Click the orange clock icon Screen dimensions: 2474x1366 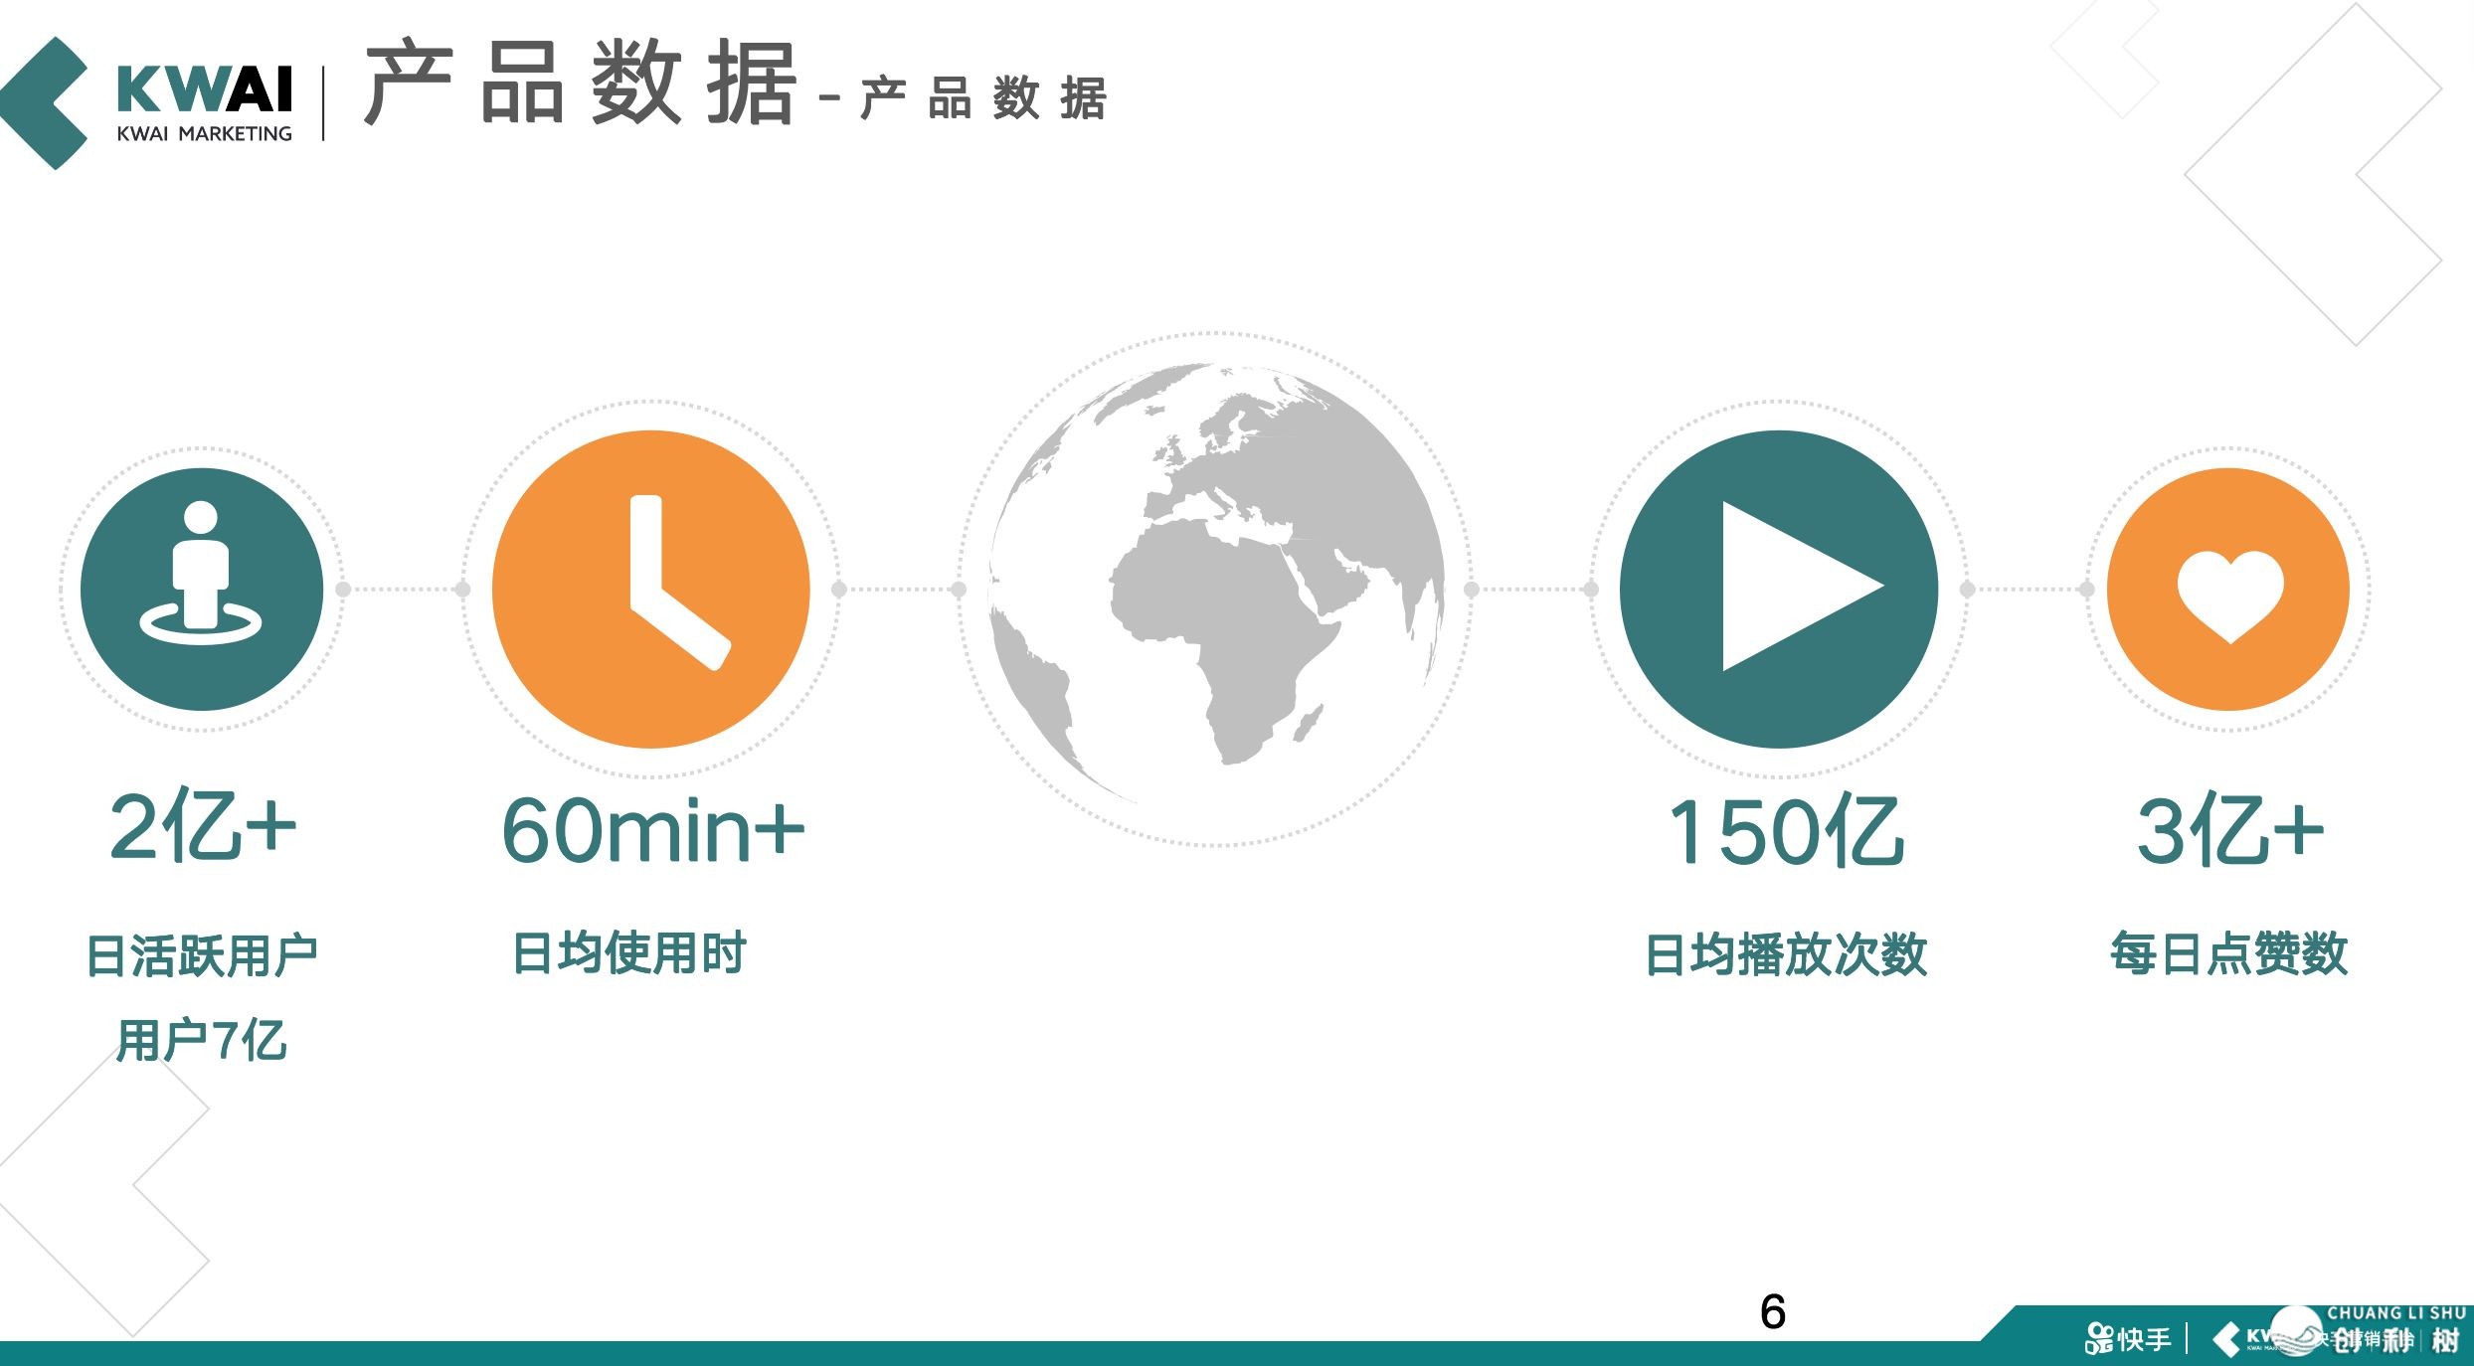pyautogui.click(x=651, y=589)
